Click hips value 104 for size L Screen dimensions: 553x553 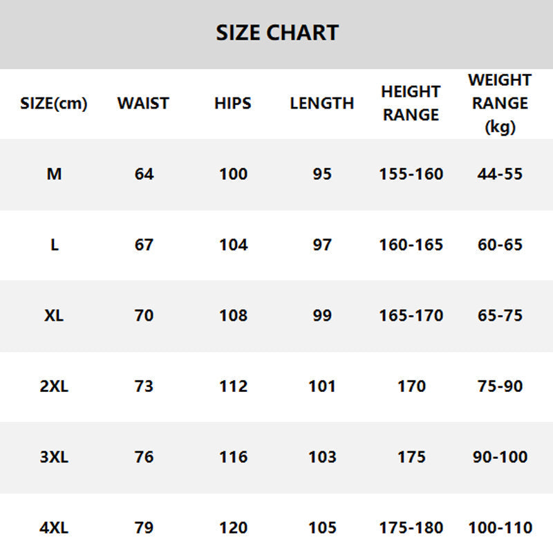[x=233, y=245]
